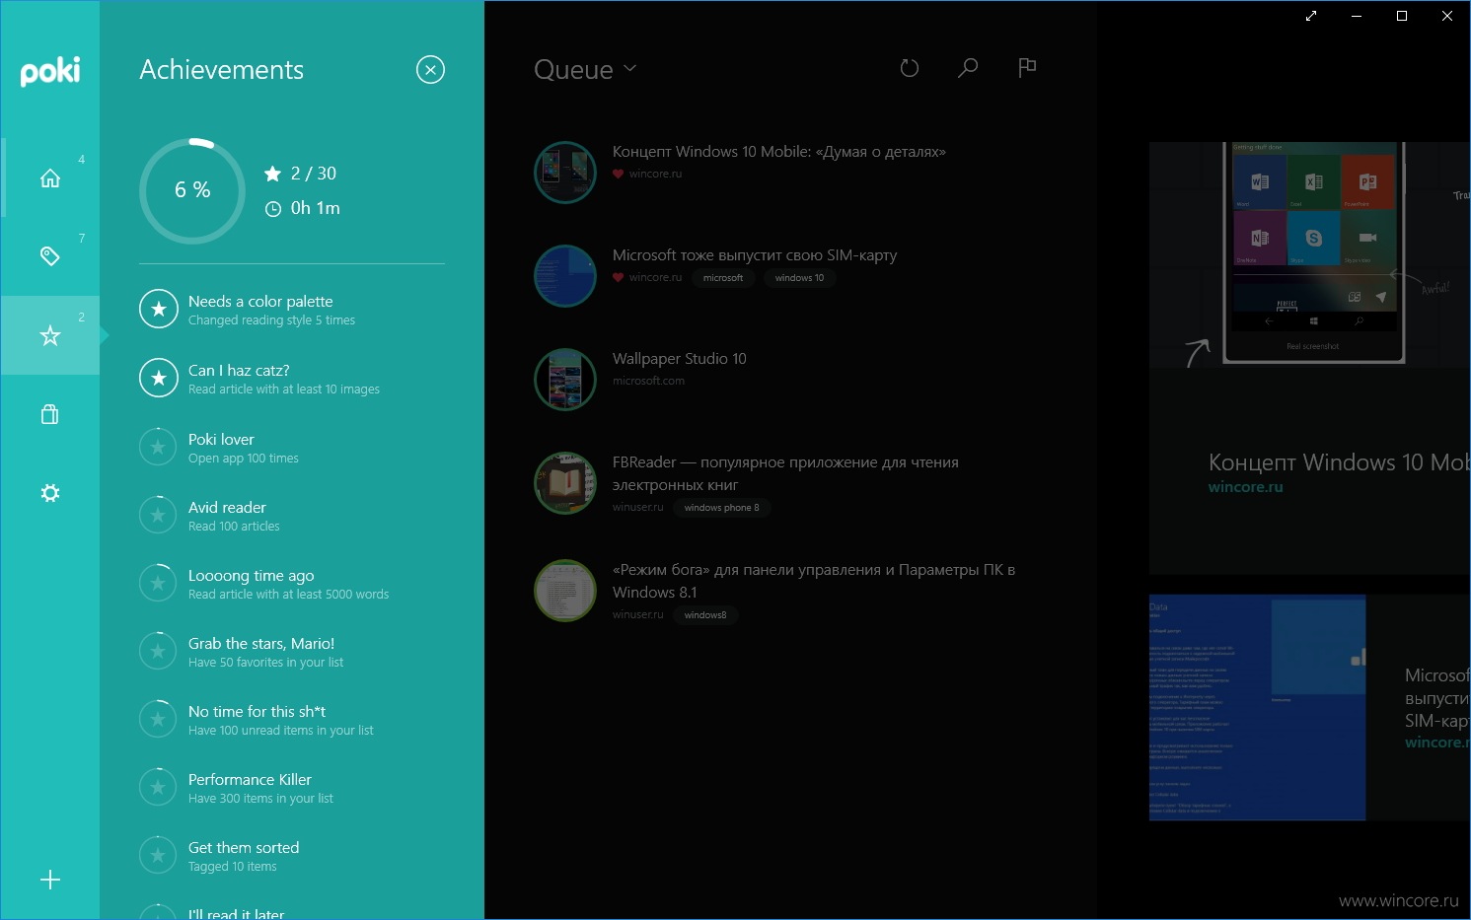The width and height of the screenshot is (1471, 920).
Task: Click thumbnail of Microsoft SIM-карту article
Action: [x=565, y=276]
